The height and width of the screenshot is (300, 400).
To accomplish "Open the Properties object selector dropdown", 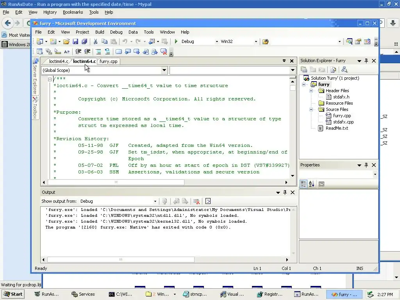I will coord(375,175).
